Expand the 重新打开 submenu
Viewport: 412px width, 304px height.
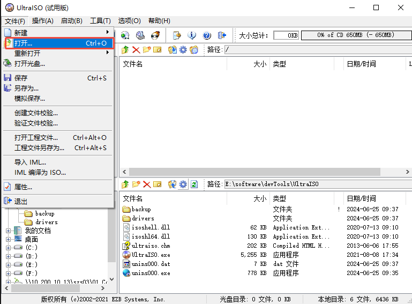click(x=58, y=54)
